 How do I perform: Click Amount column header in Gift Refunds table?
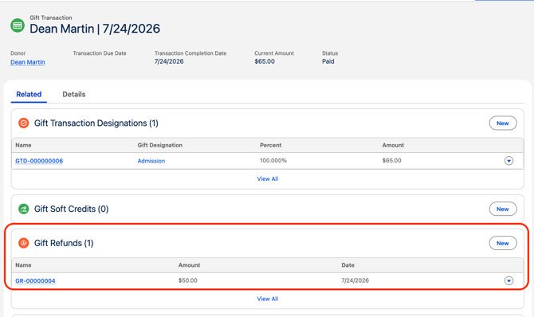coord(190,265)
